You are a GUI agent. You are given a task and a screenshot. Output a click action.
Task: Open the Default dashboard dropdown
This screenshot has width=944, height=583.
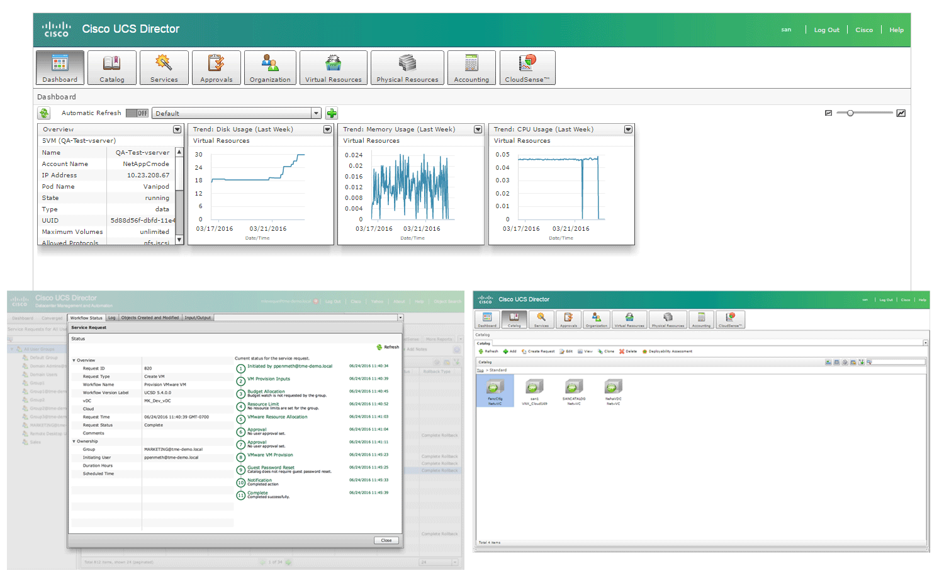point(237,113)
